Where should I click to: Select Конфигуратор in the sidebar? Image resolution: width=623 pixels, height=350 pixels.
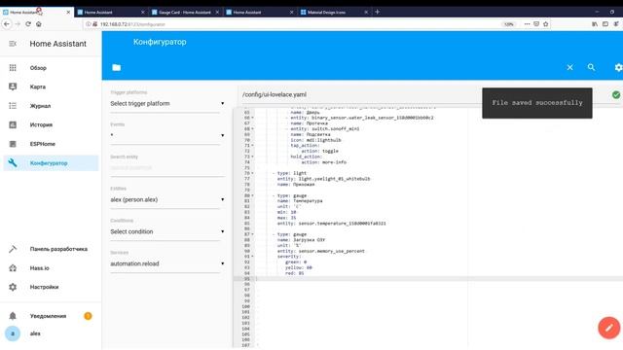point(51,163)
